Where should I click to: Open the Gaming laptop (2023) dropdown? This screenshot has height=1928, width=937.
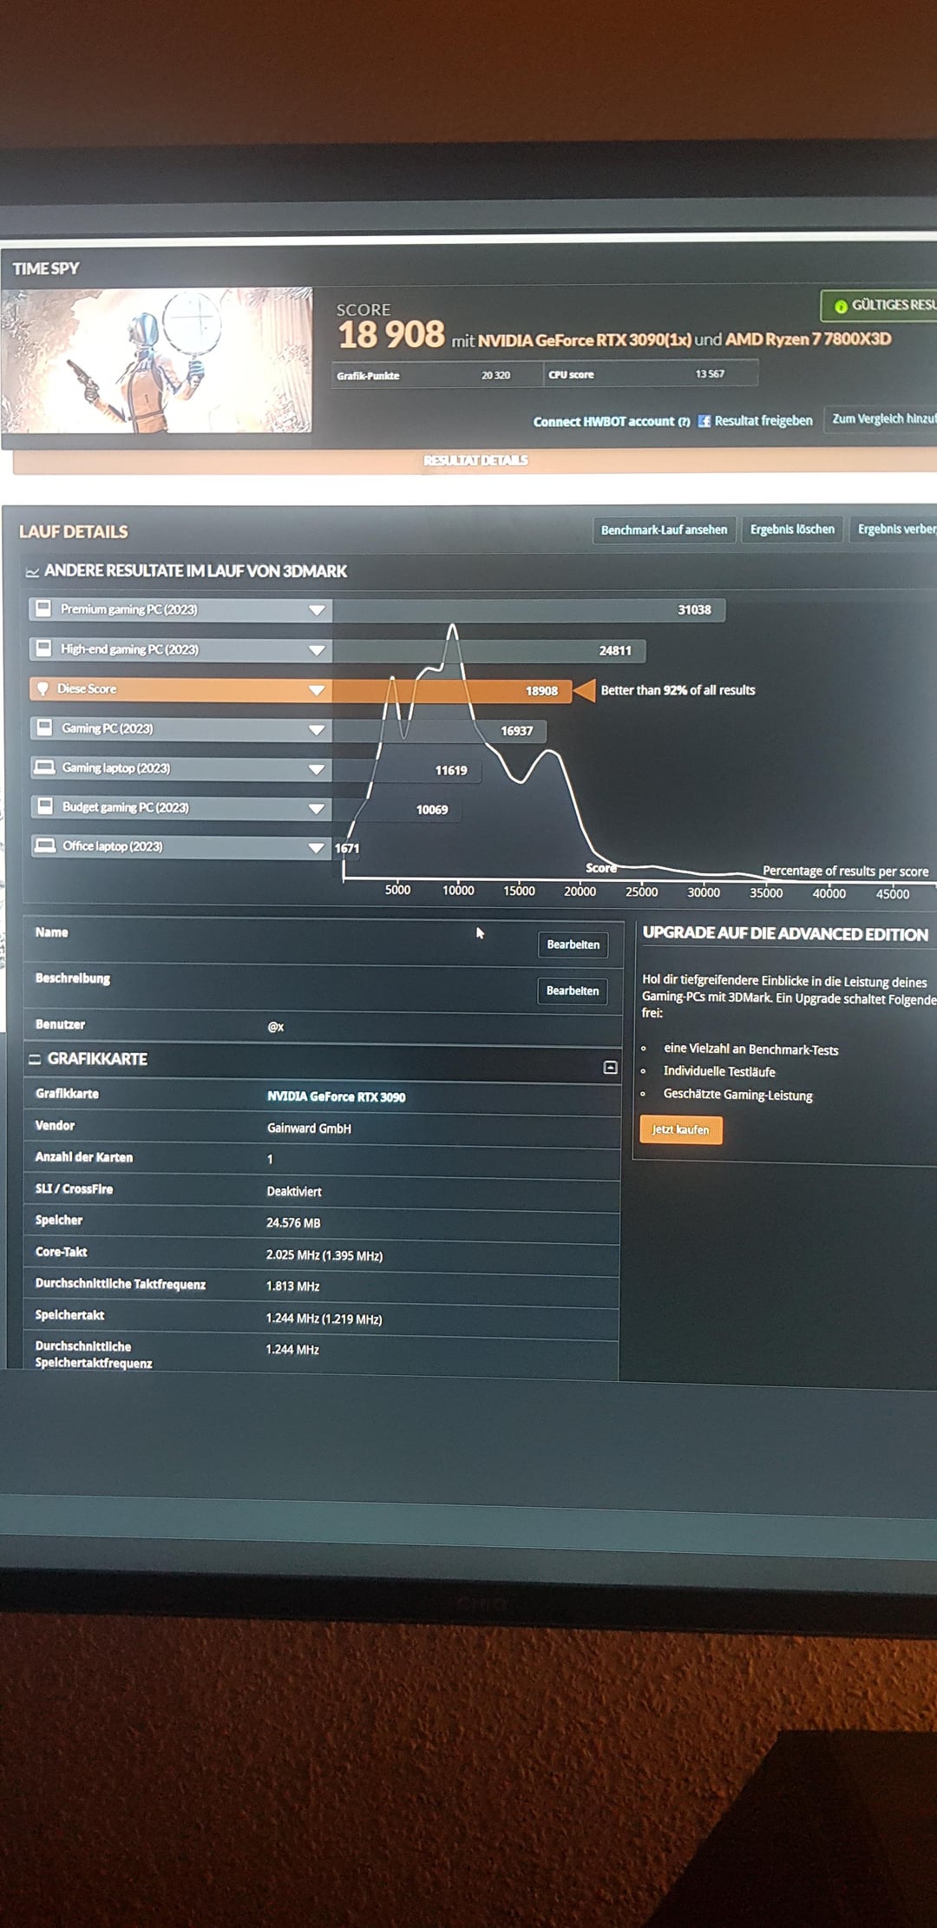click(317, 769)
